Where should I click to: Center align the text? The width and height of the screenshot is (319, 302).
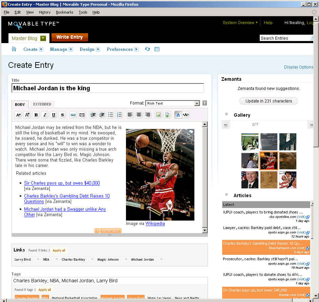[x=139, y=115]
